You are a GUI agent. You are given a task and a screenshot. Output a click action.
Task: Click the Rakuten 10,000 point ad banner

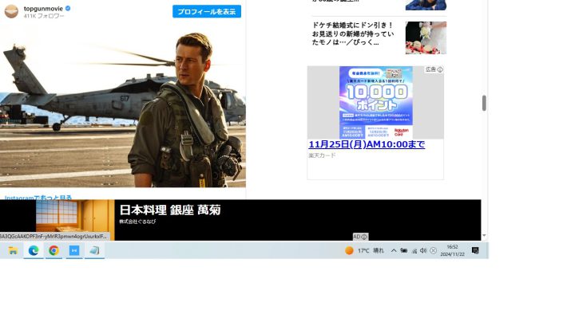(x=375, y=103)
